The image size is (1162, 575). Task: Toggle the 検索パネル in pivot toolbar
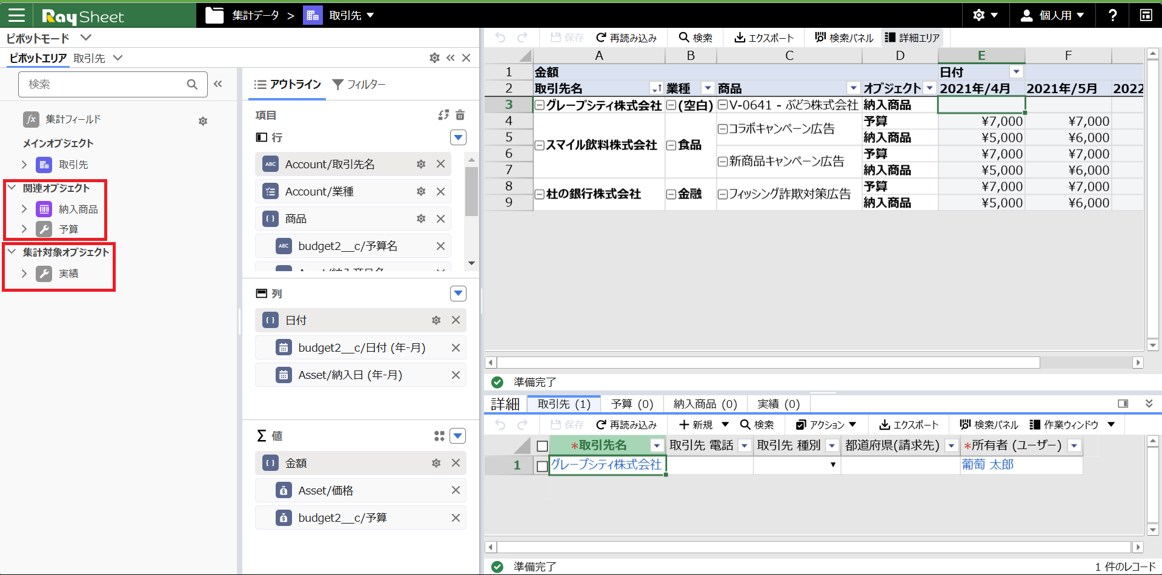pos(844,38)
